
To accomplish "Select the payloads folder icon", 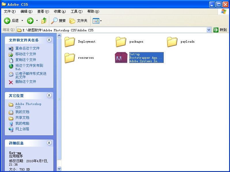I will click(172, 42).
